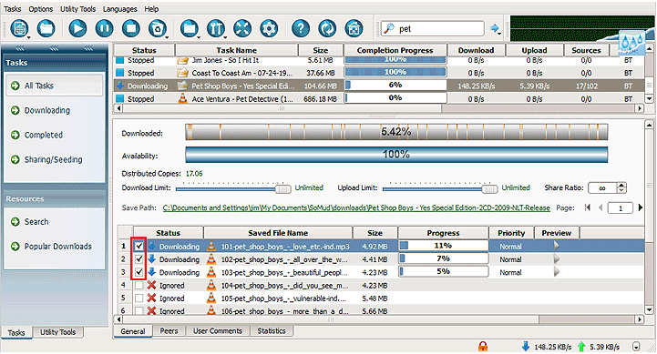Open dropdown arrow beside delete icon
Viewport: 657px width, 354px height.
168,37
